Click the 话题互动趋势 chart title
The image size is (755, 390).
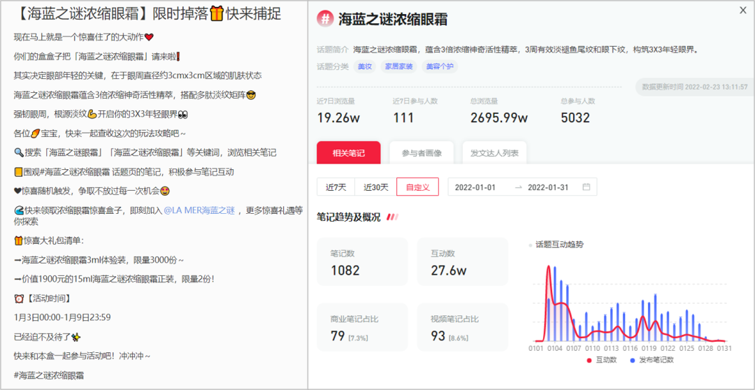pos(559,245)
